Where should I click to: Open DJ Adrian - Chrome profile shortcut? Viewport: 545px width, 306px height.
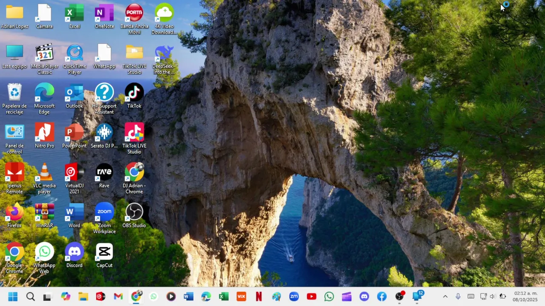134,178
